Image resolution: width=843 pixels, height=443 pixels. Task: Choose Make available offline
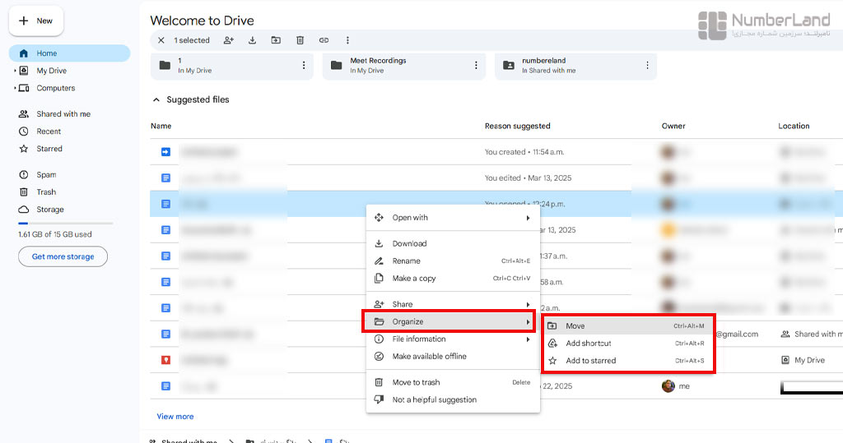click(453, 356)
